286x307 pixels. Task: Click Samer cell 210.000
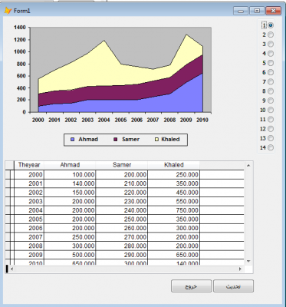[x=122, y=183]
